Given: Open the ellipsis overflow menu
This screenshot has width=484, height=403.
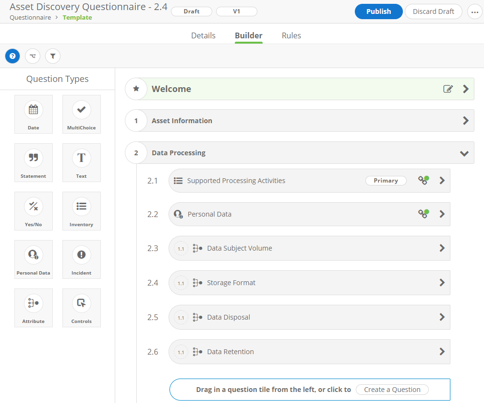Looking at the screenshot, I should tap(475, 12).
